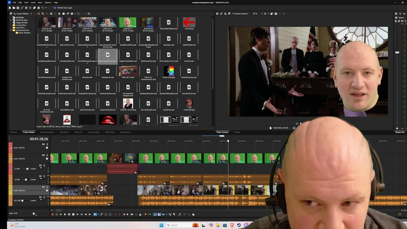Select Main Timeline storyboard bin
The image size is (407, 229).
(x=24, y=33)
